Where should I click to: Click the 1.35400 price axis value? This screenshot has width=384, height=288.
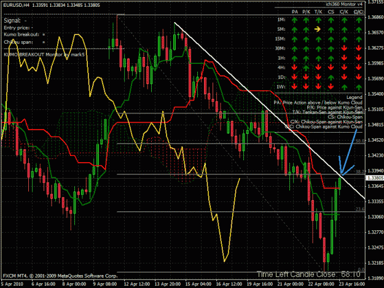point(375,94)
